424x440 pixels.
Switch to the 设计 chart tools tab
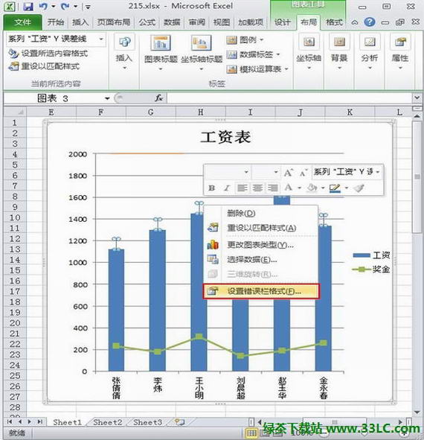pos(282,22)
